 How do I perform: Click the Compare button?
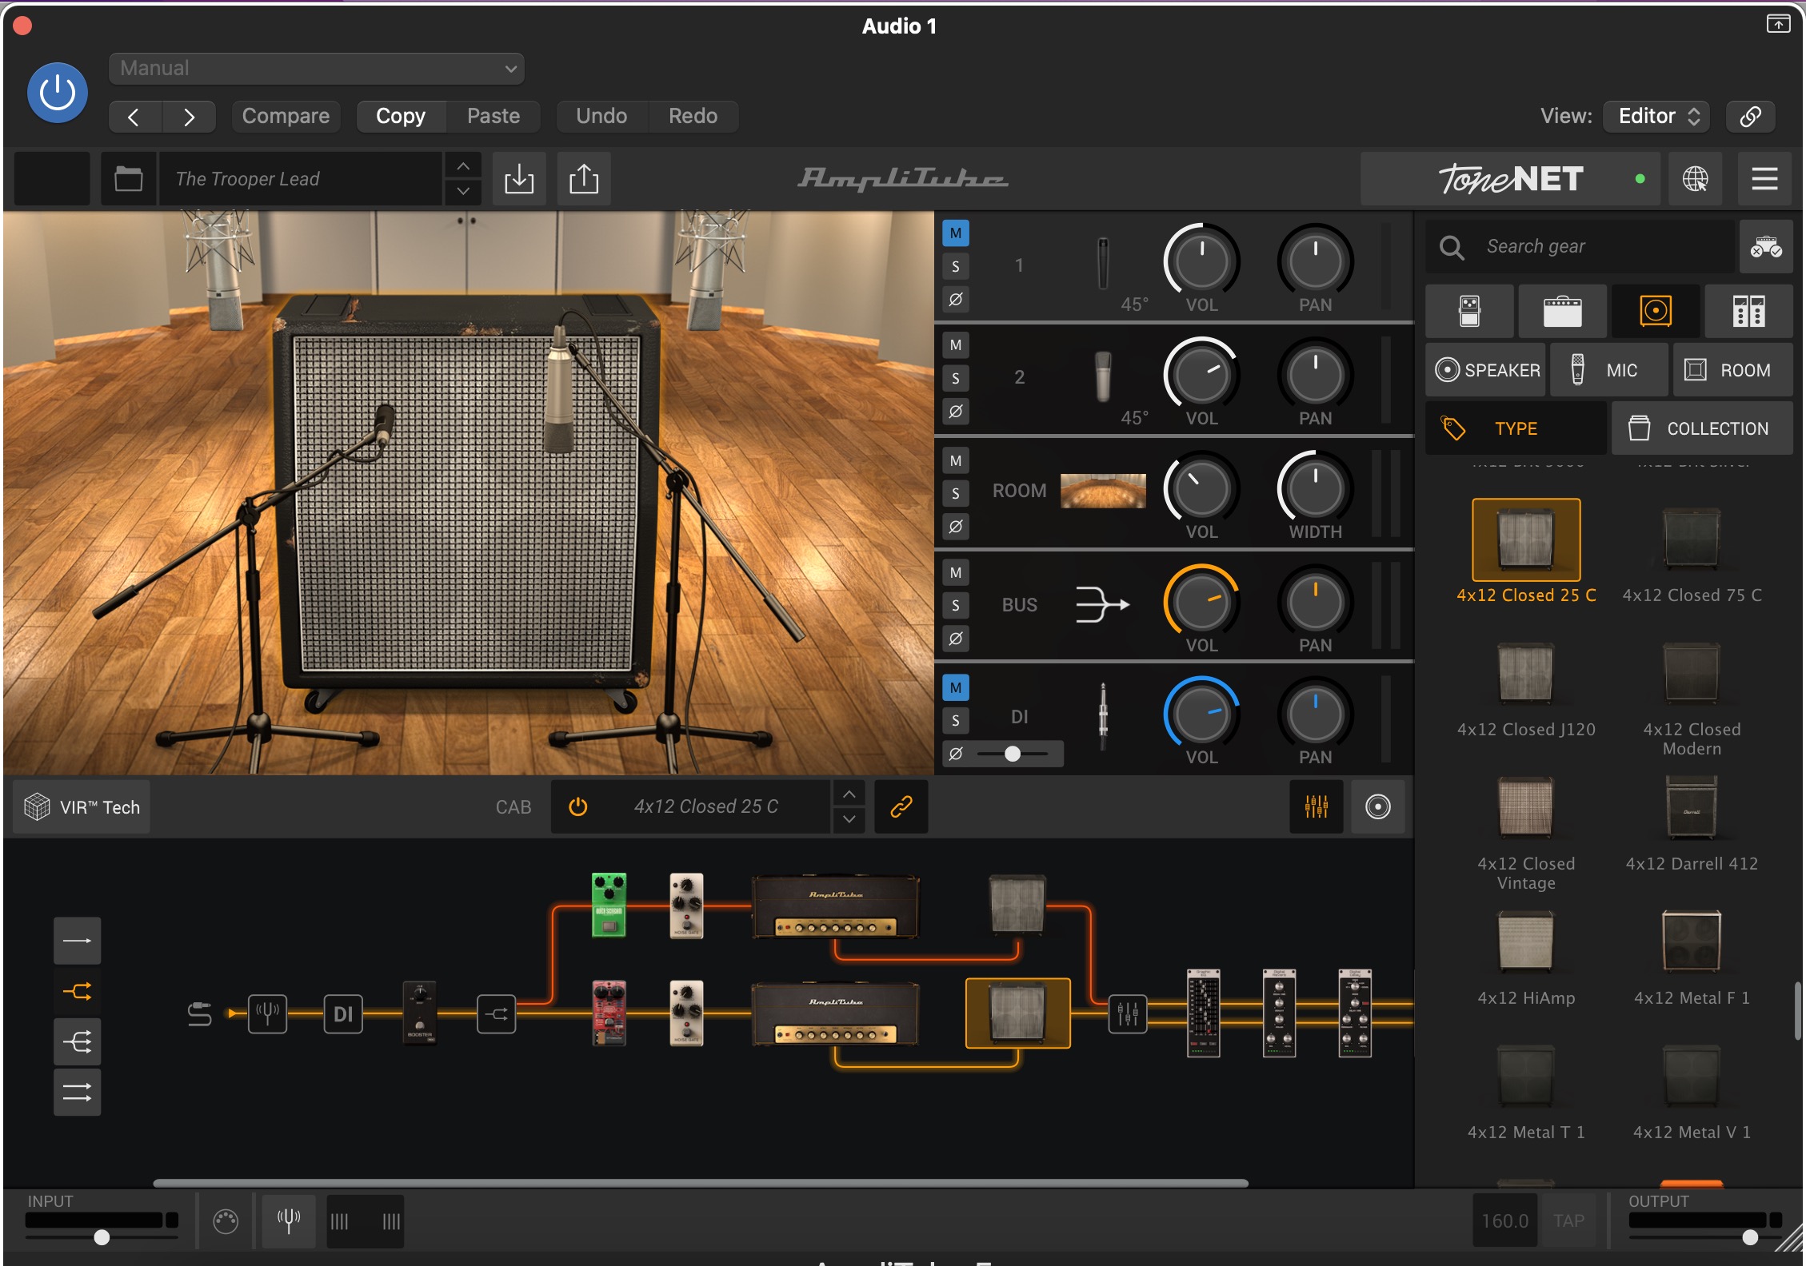[x=286, y=117]
